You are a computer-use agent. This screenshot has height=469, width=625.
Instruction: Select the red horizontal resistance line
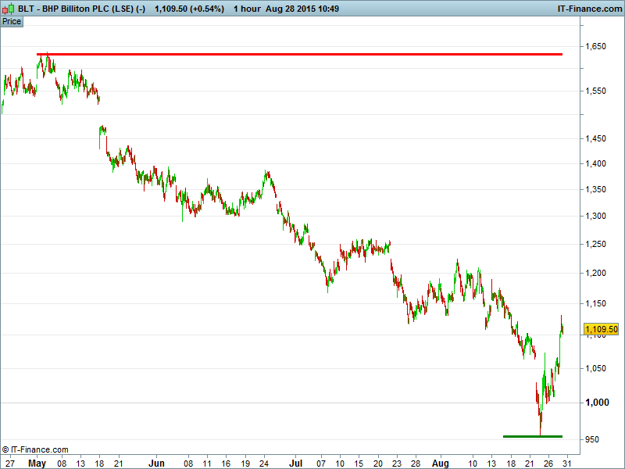click(x=312, y=54)
